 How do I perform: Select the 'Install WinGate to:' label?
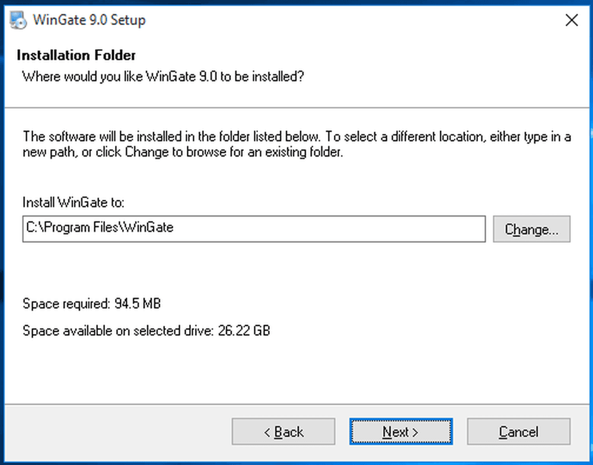[x=74, y=202]
